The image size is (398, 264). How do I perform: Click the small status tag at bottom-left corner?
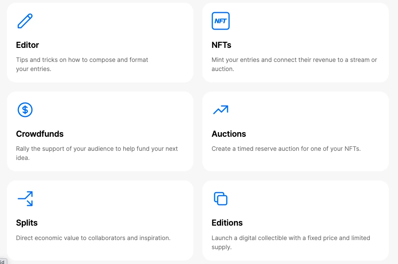click(3, 261)
